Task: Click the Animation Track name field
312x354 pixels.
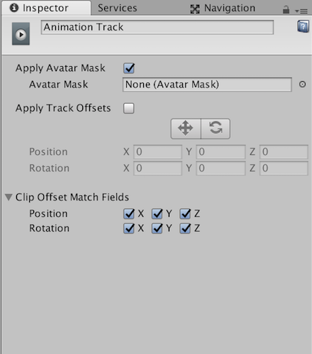Action: click(x=157, y=27)
